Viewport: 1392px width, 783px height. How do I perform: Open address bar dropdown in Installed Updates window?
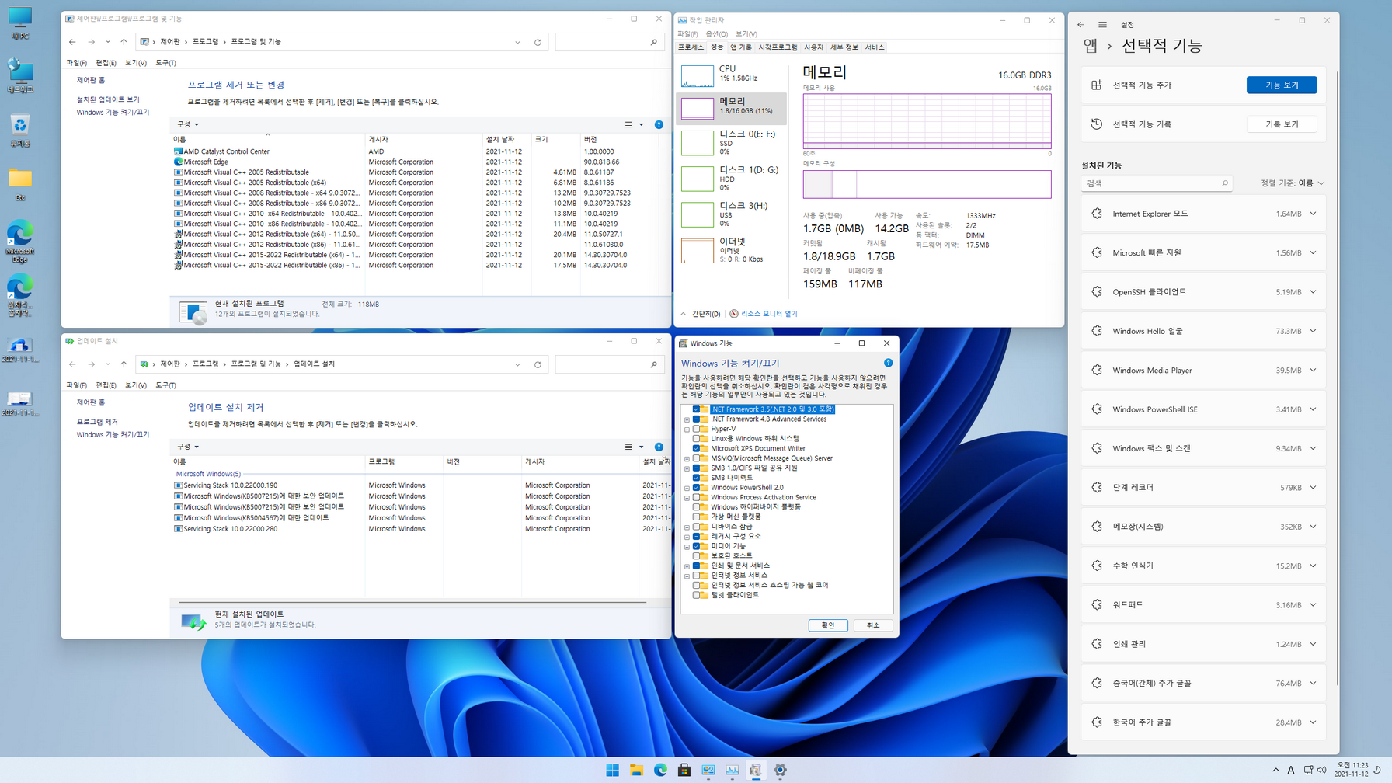517,364
